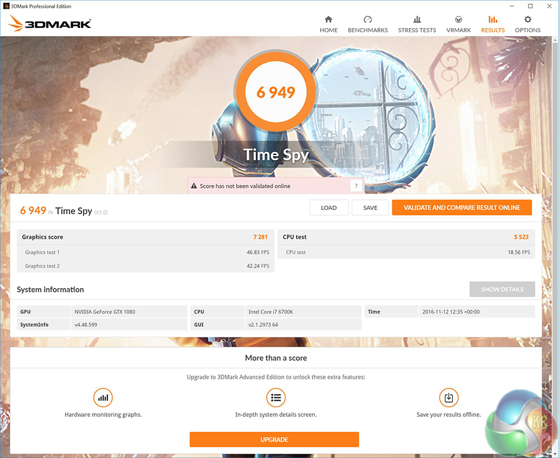Click the More than a score heading
Viewport: 559px width, 458px height.
click(276, 358)
